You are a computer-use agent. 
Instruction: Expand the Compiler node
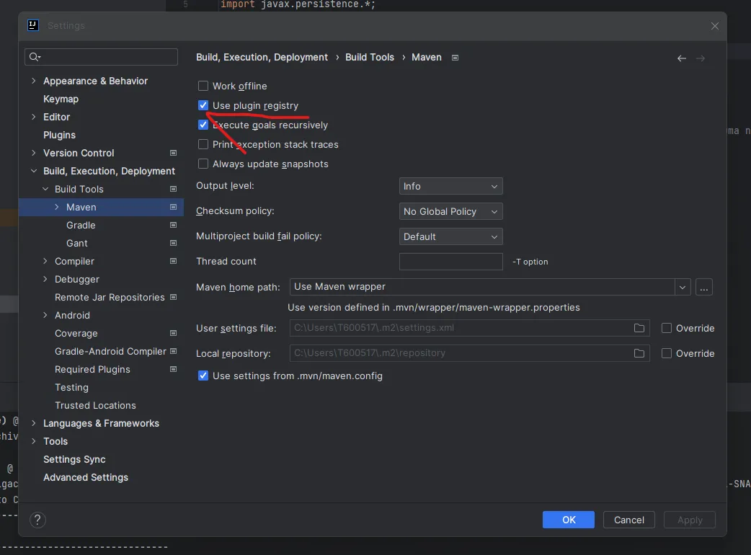(45, 261)
